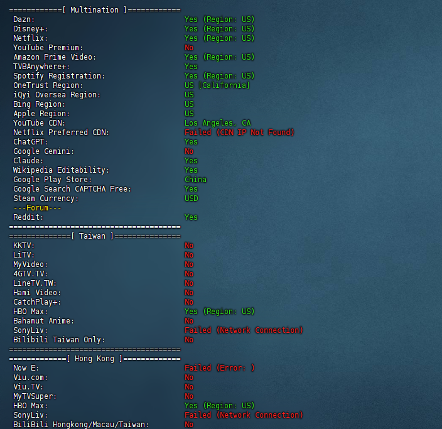Select the 'US [California]' OneTrust value

tap(217, 85)
